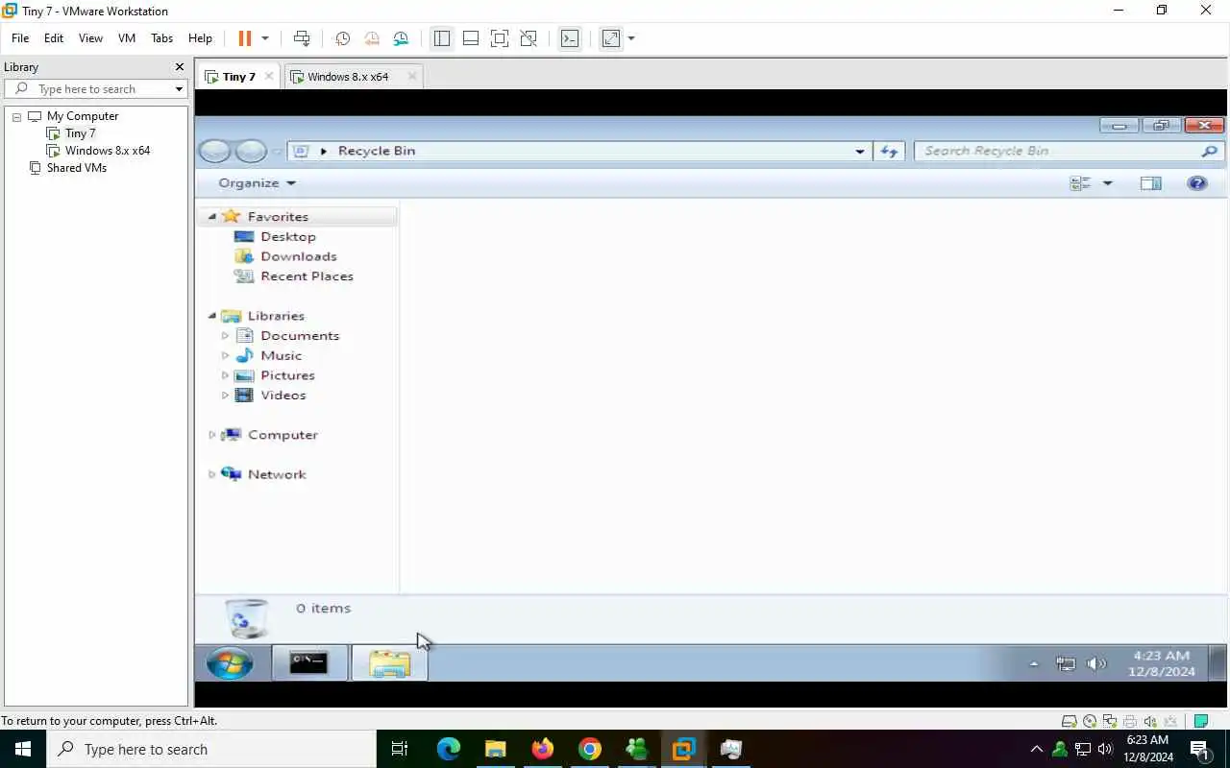Expand the Videos library
The image size is (1230, 768).
225,396
